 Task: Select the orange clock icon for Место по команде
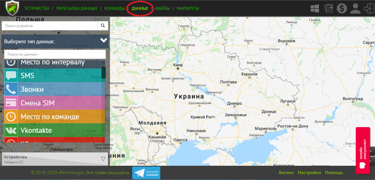click(11, 116)
